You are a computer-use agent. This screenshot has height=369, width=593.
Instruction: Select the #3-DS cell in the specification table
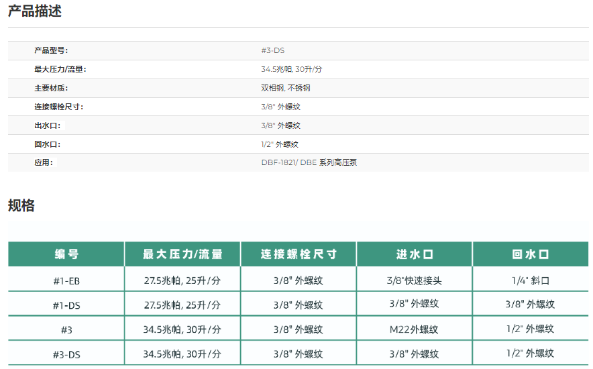coord(66,353)
